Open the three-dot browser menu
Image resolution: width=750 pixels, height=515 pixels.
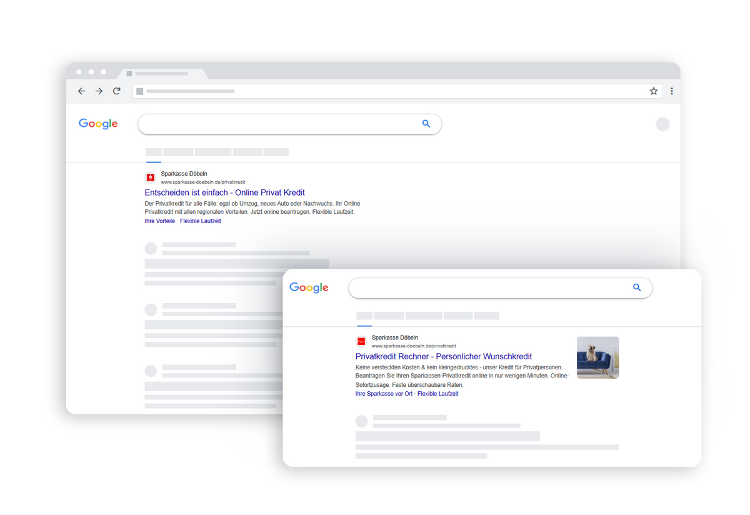[672, 91]
